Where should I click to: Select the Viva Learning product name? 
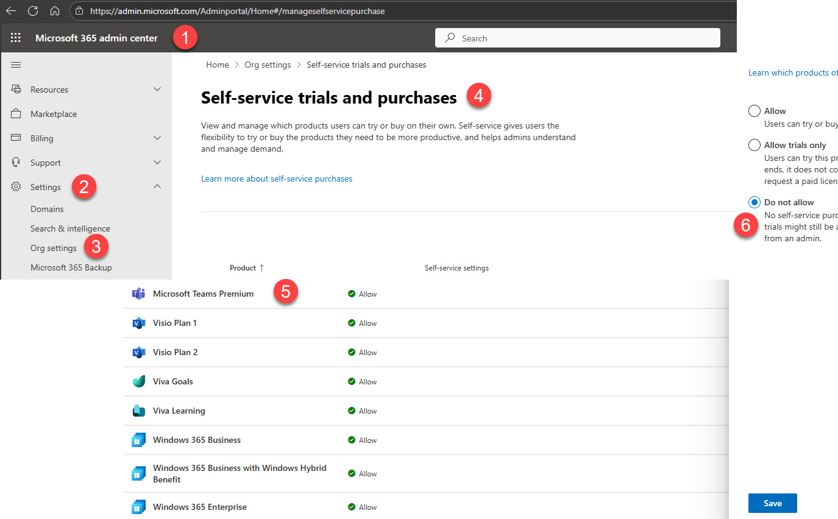[x=179, y=411]
